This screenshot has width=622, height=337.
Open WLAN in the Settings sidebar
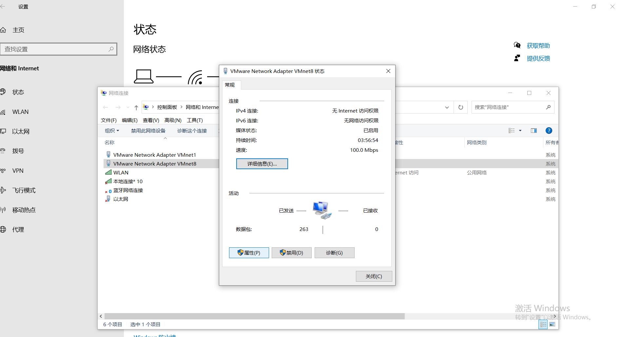pos(20,112)
